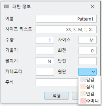The image size is (102, 106).
Task: Click the 카테고리 input field
Action: coord(45,72)
